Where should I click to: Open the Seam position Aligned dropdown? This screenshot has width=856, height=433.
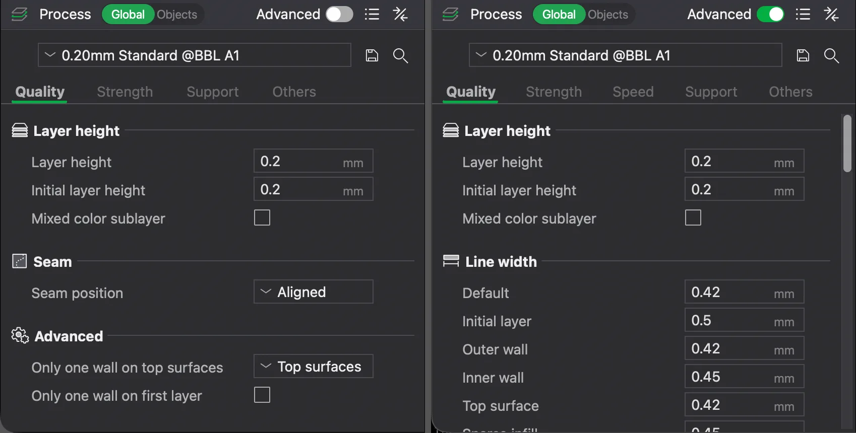click(x=314, y=292)
